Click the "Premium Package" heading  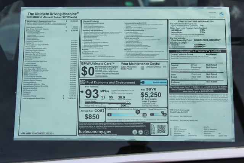pos(33,31)
